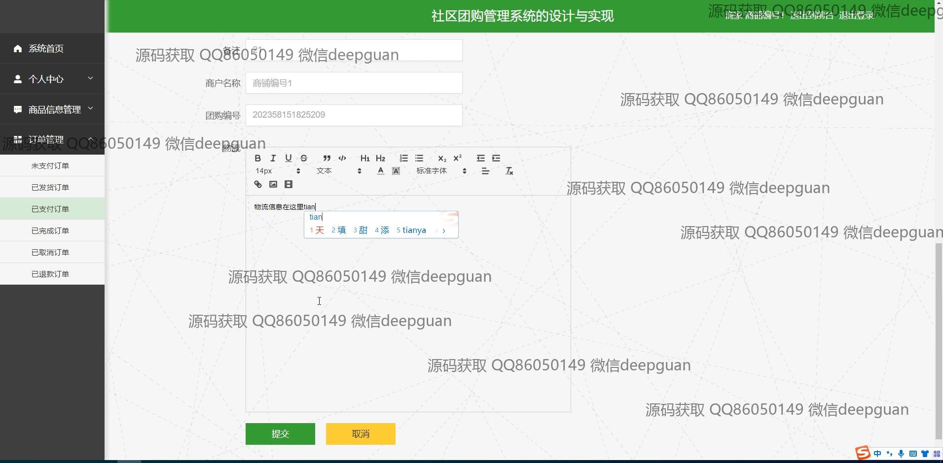
Task: Open 已发货订单 in the sidebar
Action: pos(50,187)
